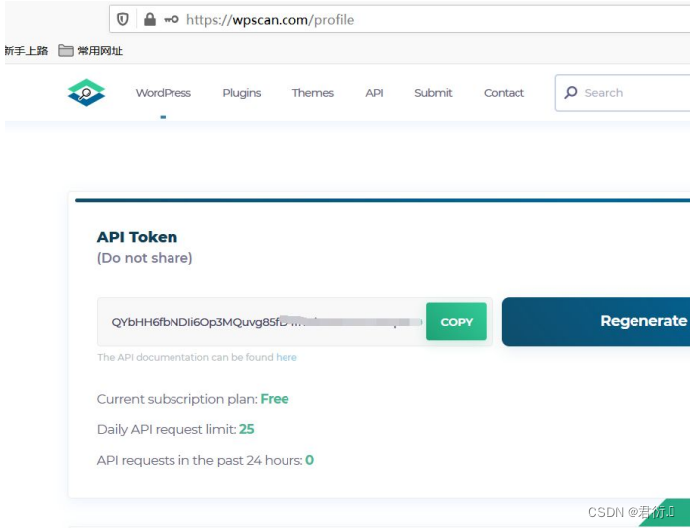Viewport: 690px width, 528px height.
Task: Click the shield tracking protection icon
Action: 122,19
